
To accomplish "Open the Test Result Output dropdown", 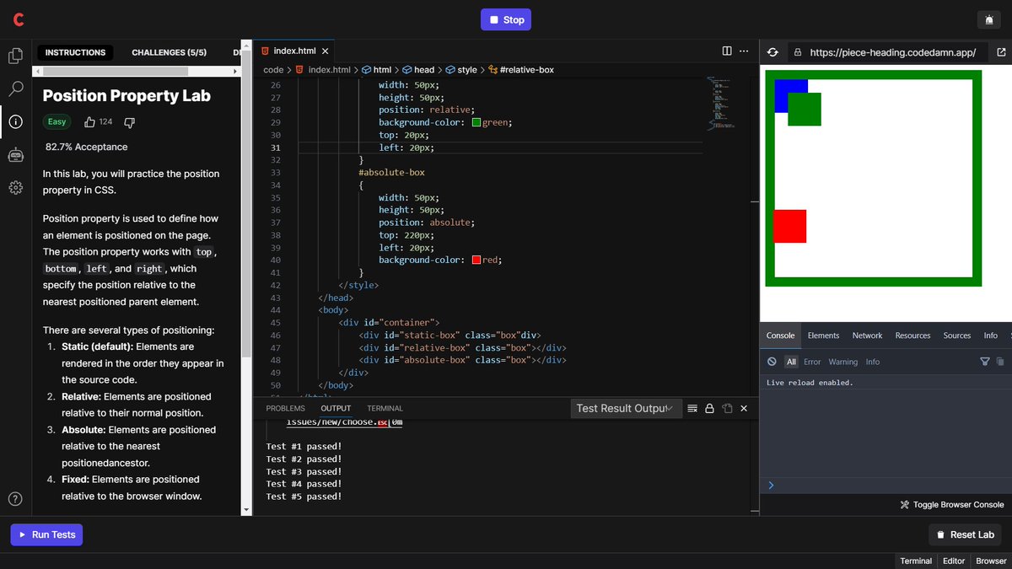I will tap(625, 408).
